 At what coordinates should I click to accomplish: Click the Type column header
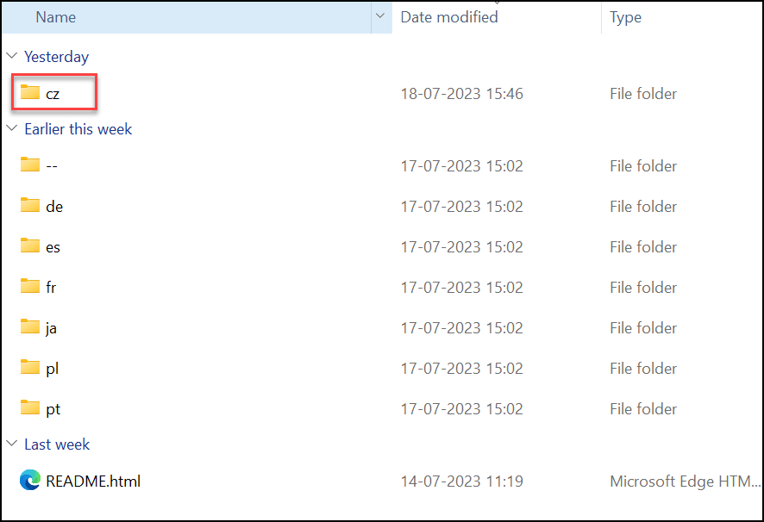(x=625, y=16)
